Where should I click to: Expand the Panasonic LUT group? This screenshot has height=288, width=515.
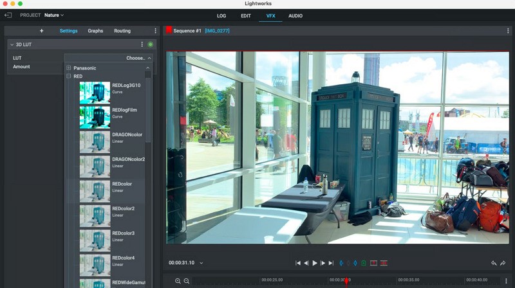pos(69,68)
